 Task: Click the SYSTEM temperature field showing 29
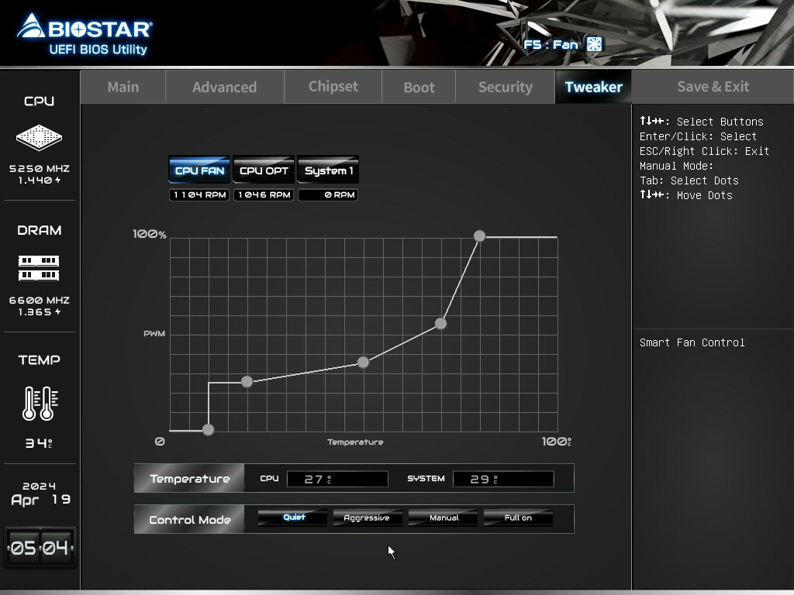pyautogui.click(x=503, y=479)
